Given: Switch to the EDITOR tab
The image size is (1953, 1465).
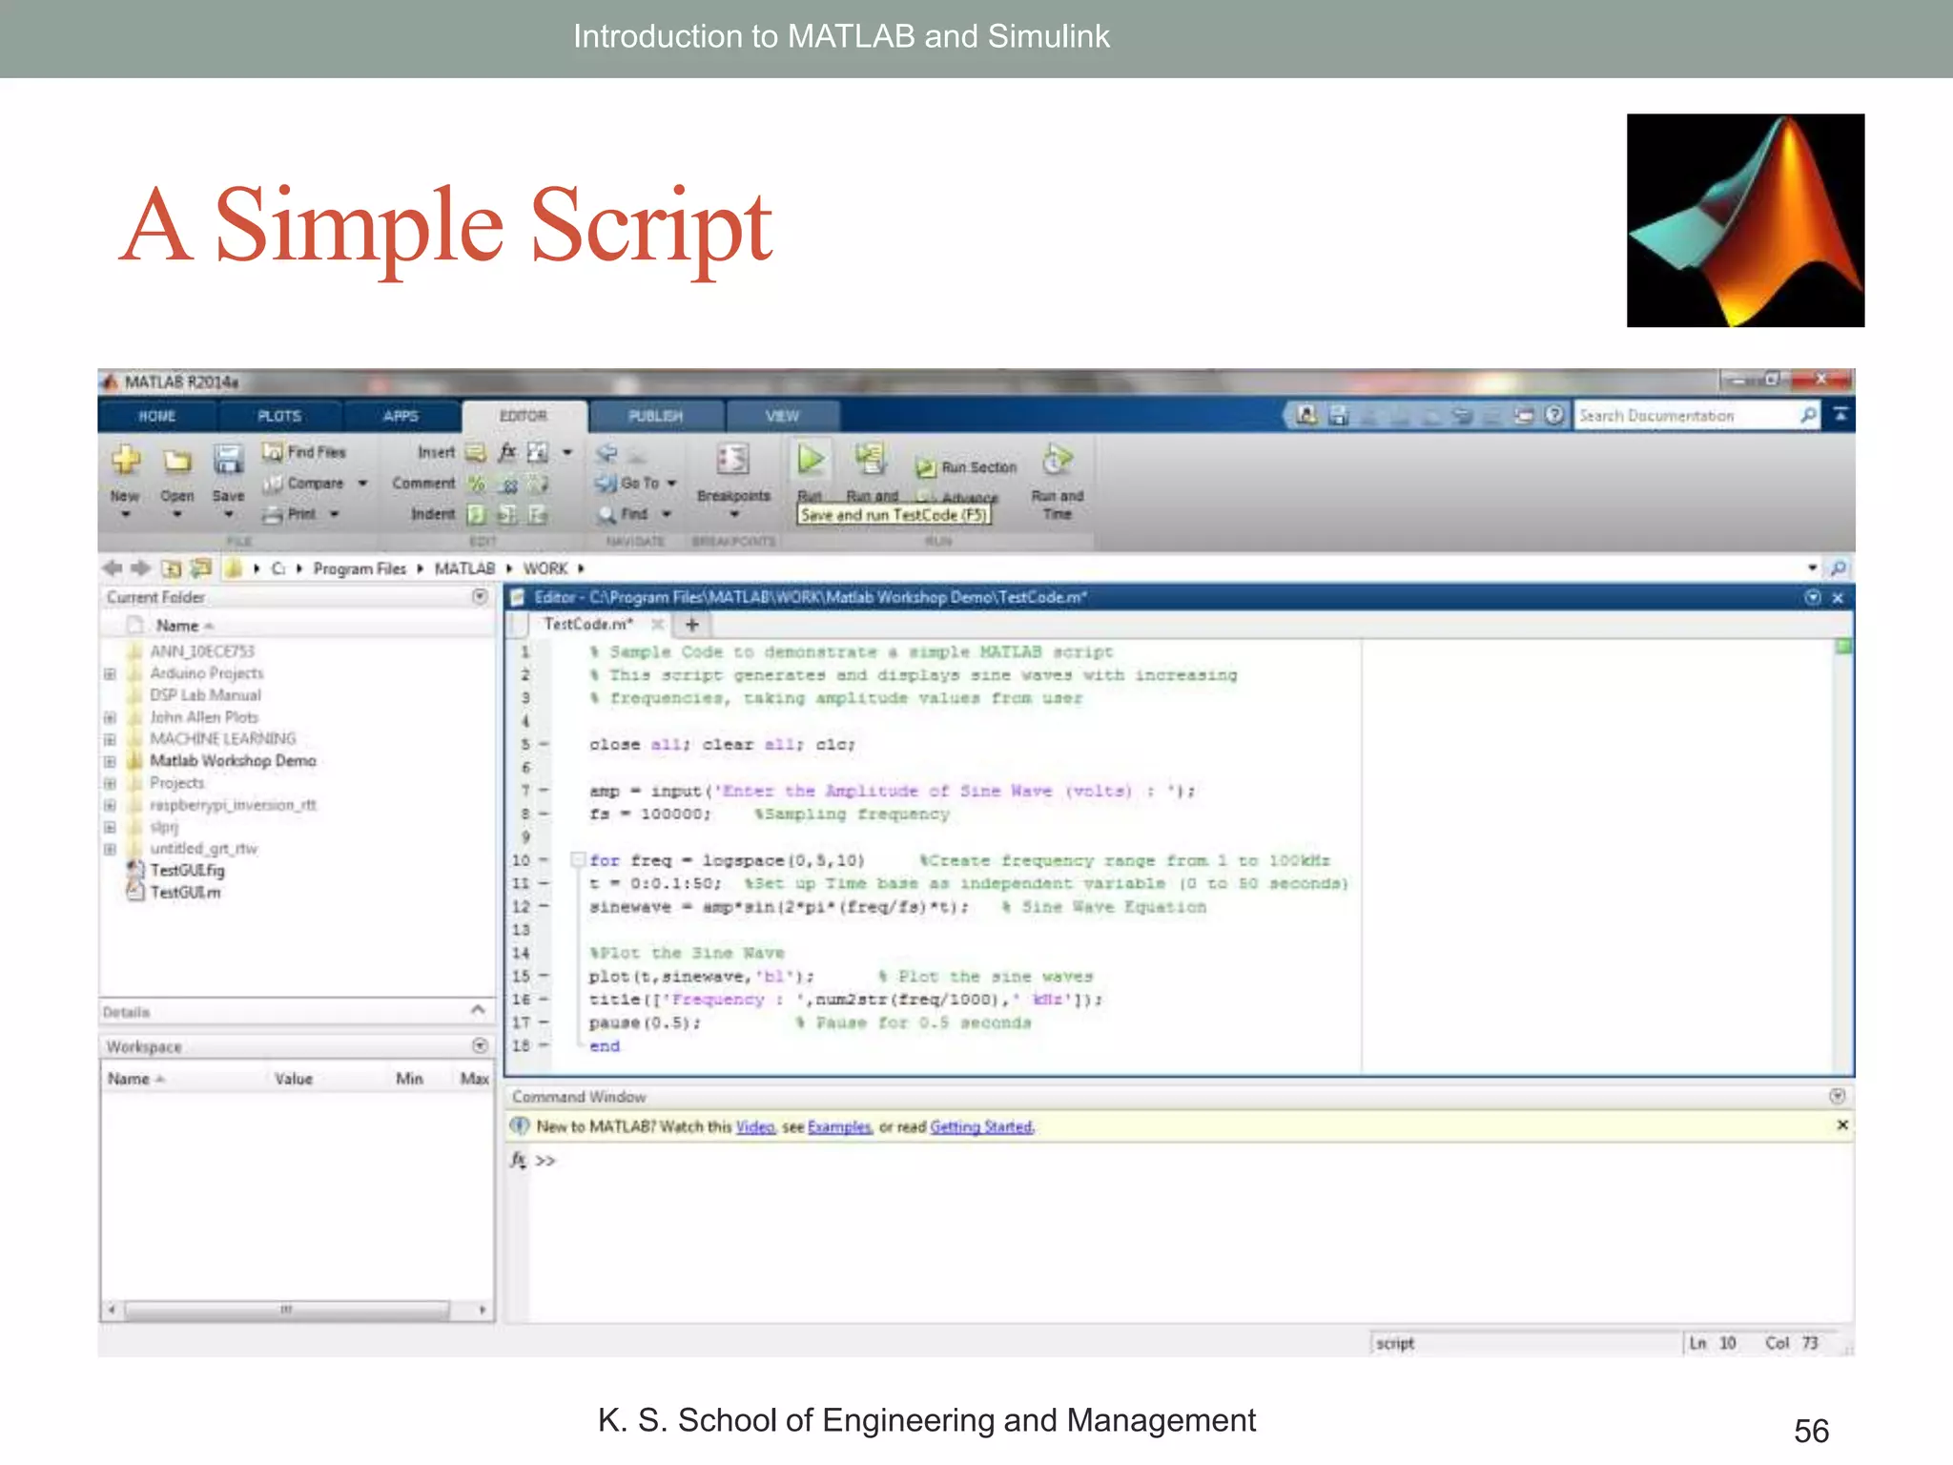Looking at the screenshot, I should pyautogui.click(x=524, y=417).
